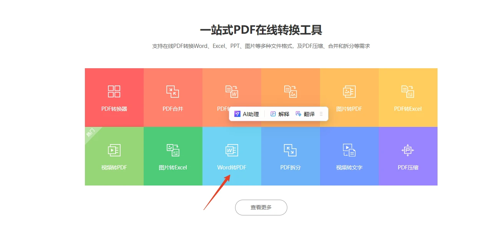This screenshot has height=243, width=494.
Task: Open the PDF拆分 split tool icon
Action: pos(290,150)
